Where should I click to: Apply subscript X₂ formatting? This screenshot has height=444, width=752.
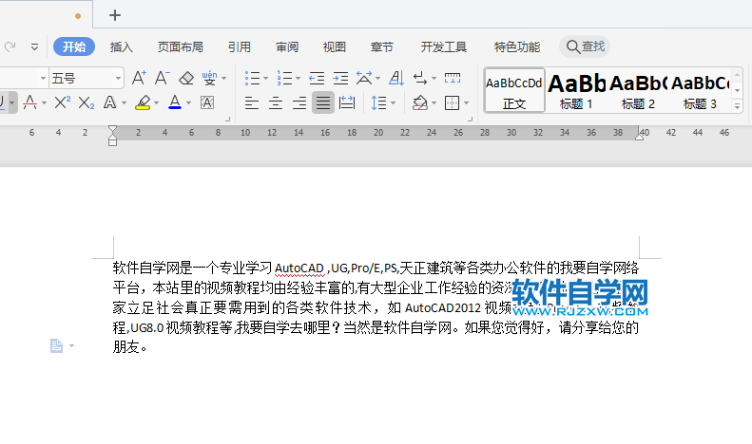[87, 102]
